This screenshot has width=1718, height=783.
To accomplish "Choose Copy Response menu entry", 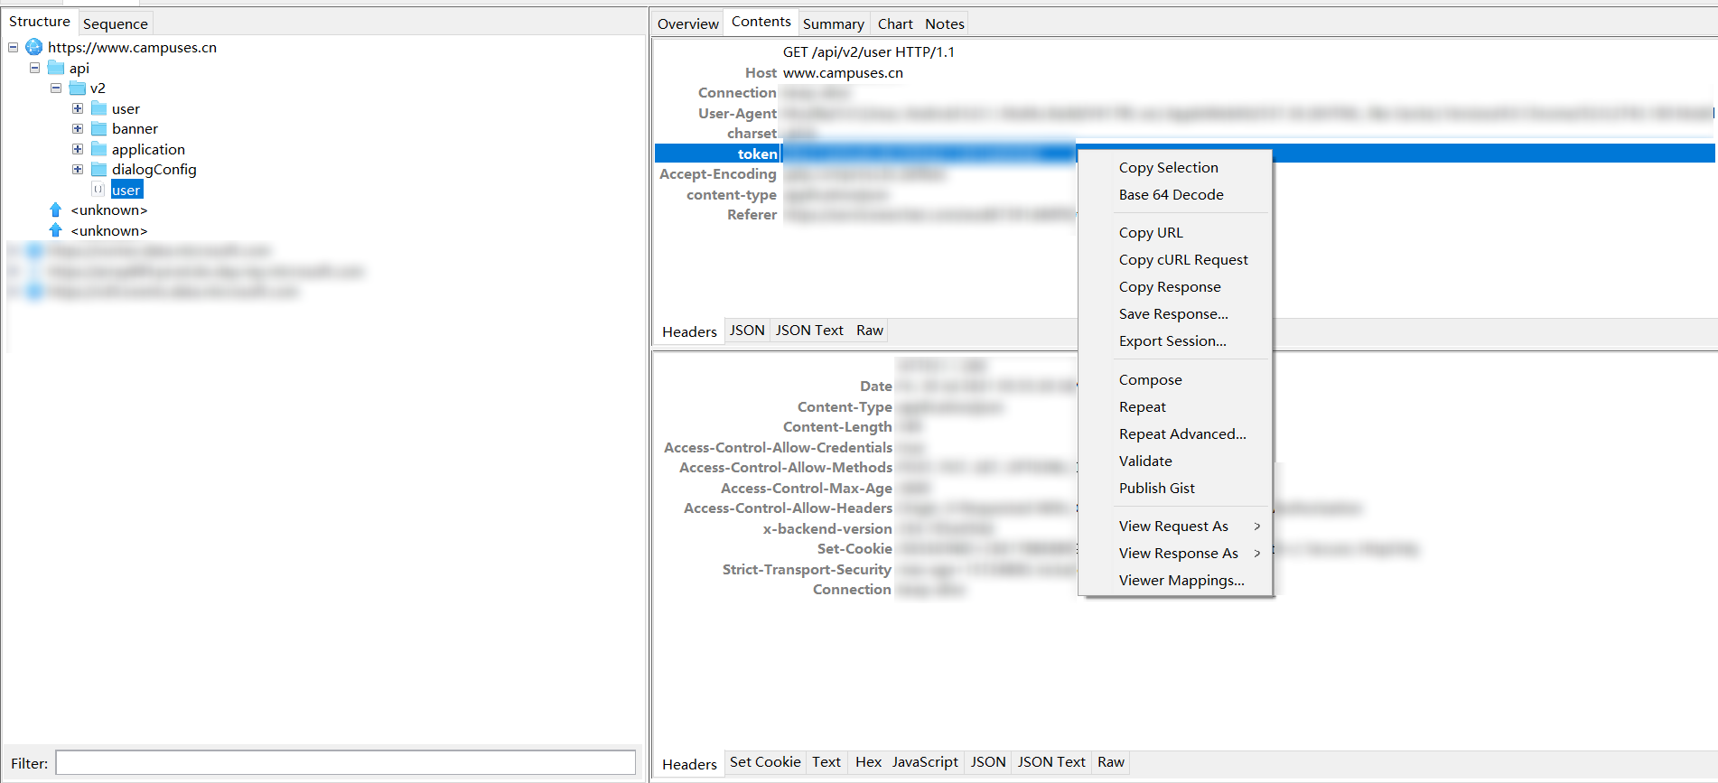I will point(1175,286).
